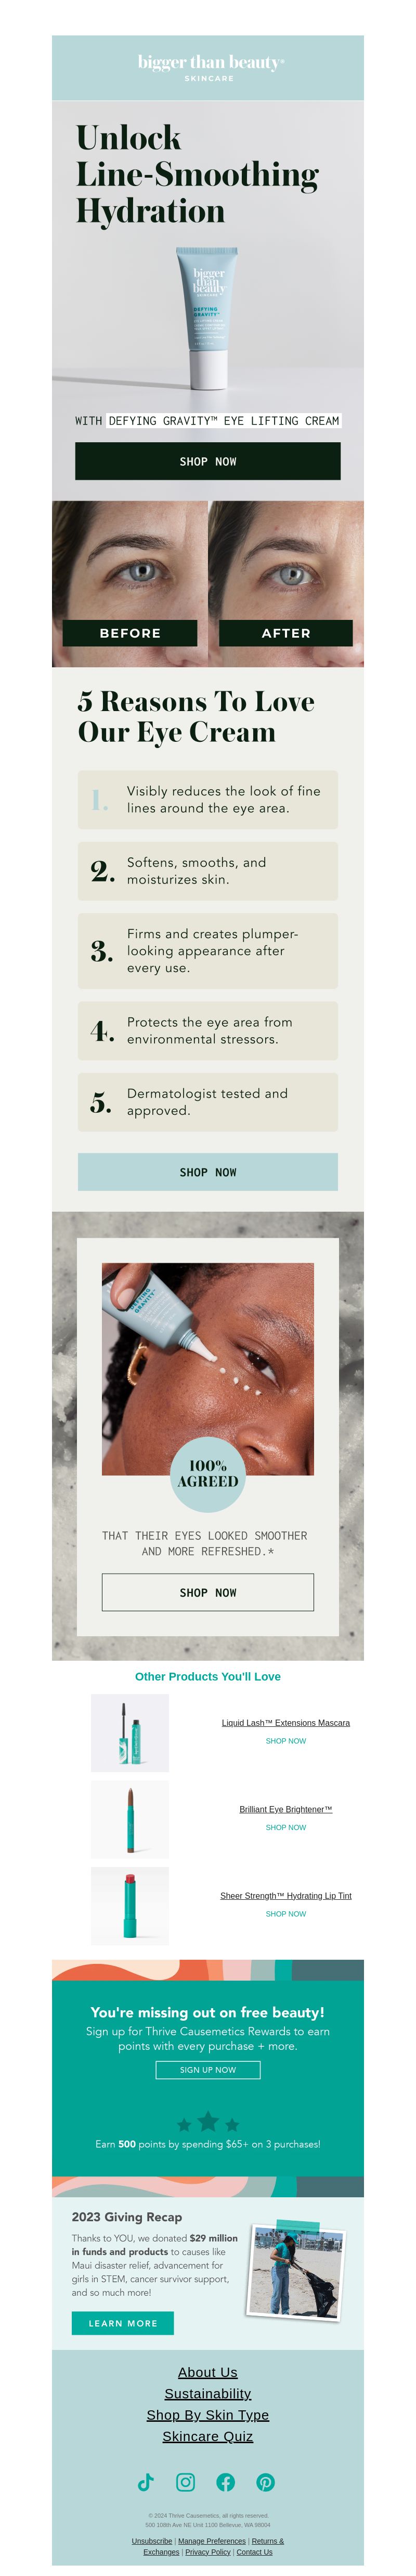Open the Instagram social icon
Screen dimensions: 416x2576
point(186,2482)
